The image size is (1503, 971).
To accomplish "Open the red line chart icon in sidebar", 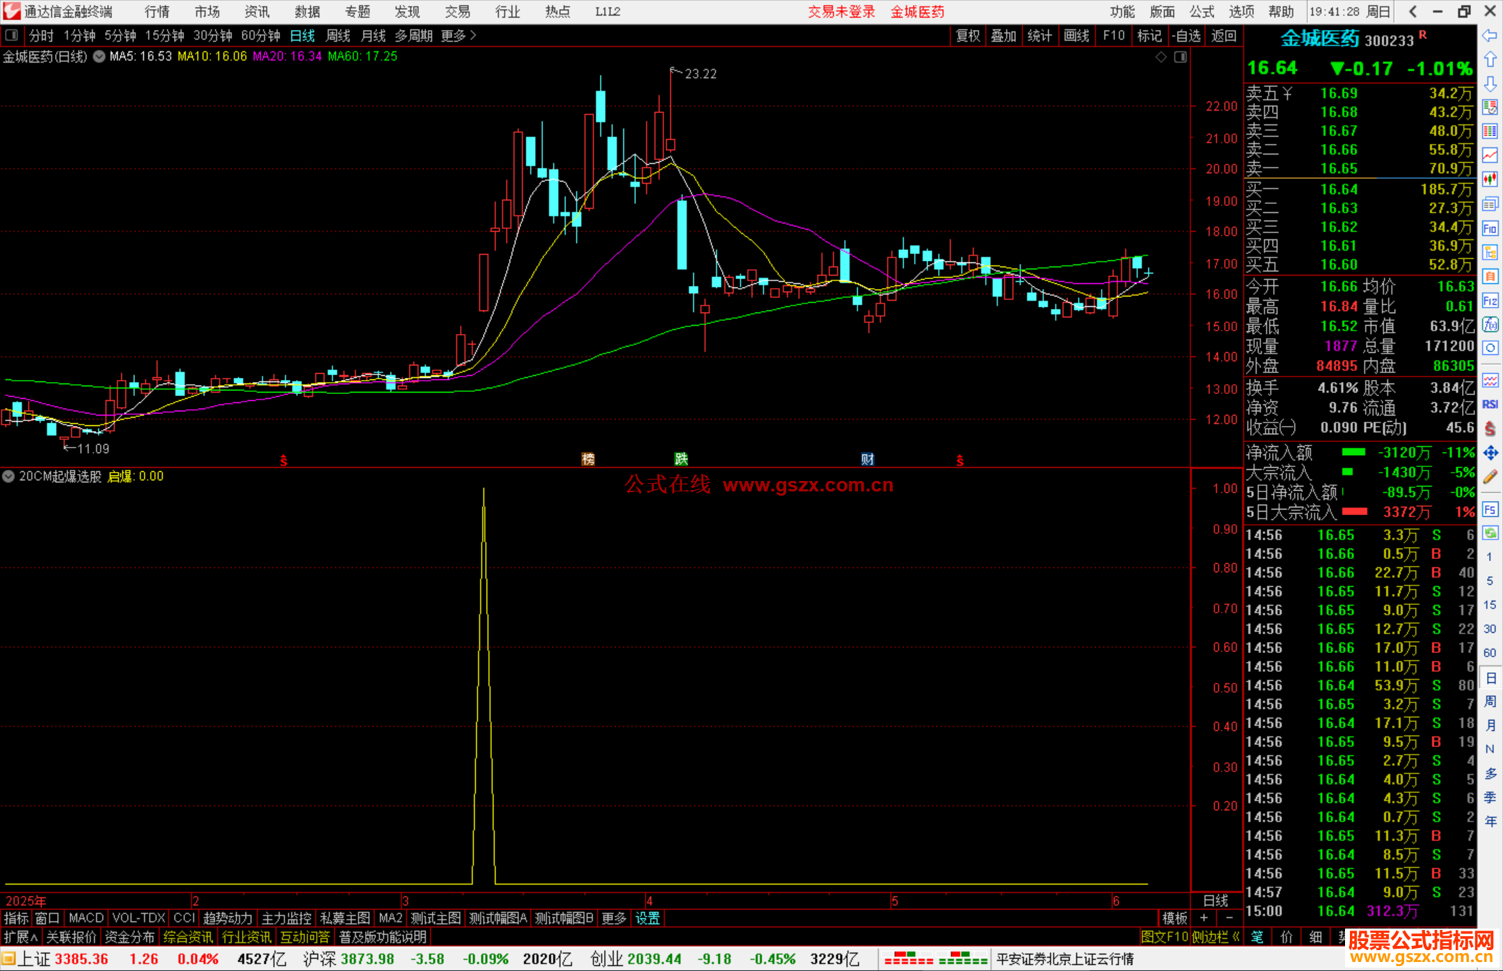I will point(1490,155).
